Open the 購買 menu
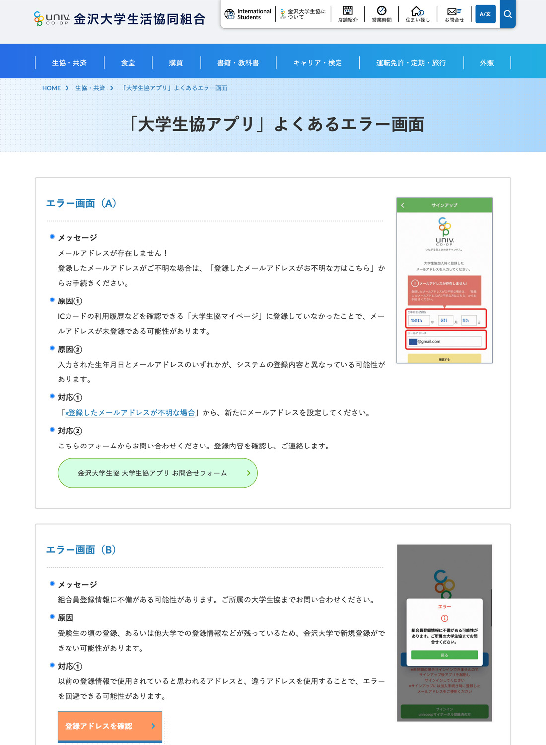Viewport: 546px width, 745px height. [x=176, y=63]
